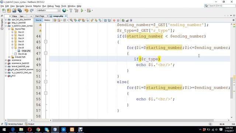Click the Find Next Occurrence icon
Image resolution: width=236 pixels, height=133 pixels.
click(x=79, y=20)
